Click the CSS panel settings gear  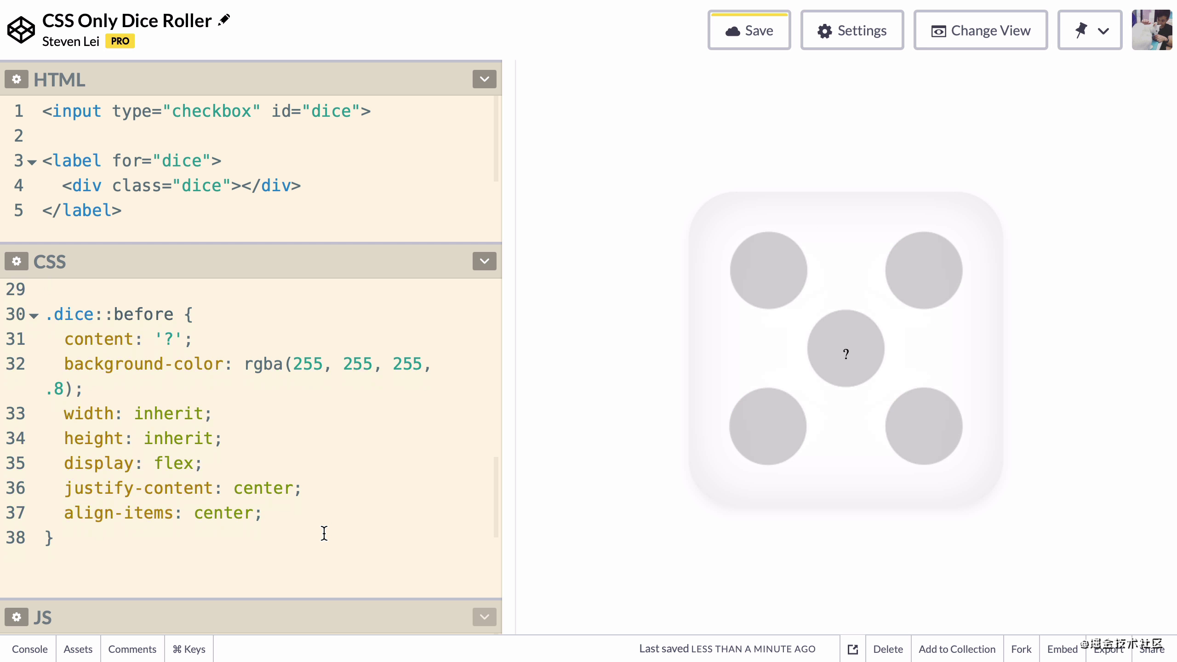click(x=16, y=261)
